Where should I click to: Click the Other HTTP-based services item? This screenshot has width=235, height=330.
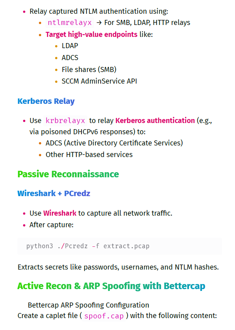89,155
